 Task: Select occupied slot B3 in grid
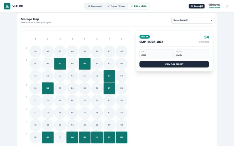click(60, 64)
